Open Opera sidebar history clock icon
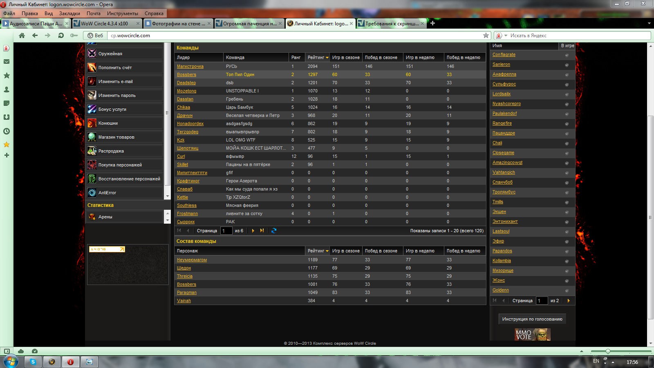Viewport: 654px width, 368px height. [x=7, y=131]
